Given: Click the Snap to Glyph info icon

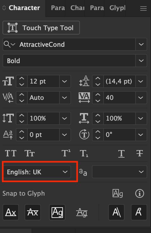Looking at the screenshot, I should pyautogui.click(x=140, y=193).
